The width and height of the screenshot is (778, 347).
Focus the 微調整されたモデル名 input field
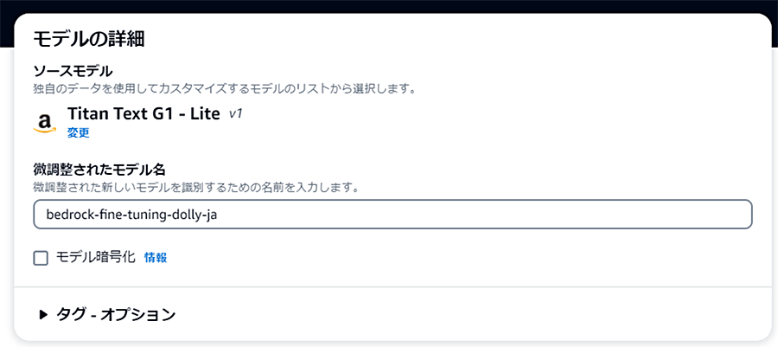[x=392, y=215]
